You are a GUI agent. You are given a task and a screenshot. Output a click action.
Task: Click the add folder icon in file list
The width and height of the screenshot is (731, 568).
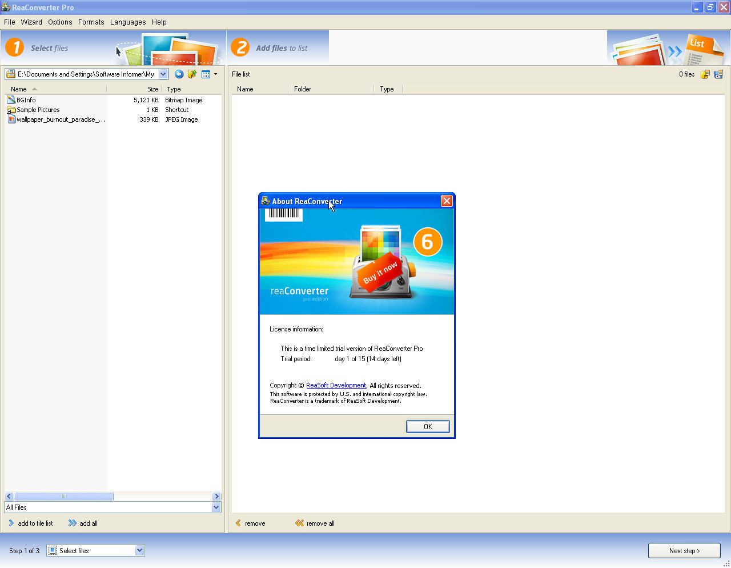pyautogui.click(x=705, y=74)
